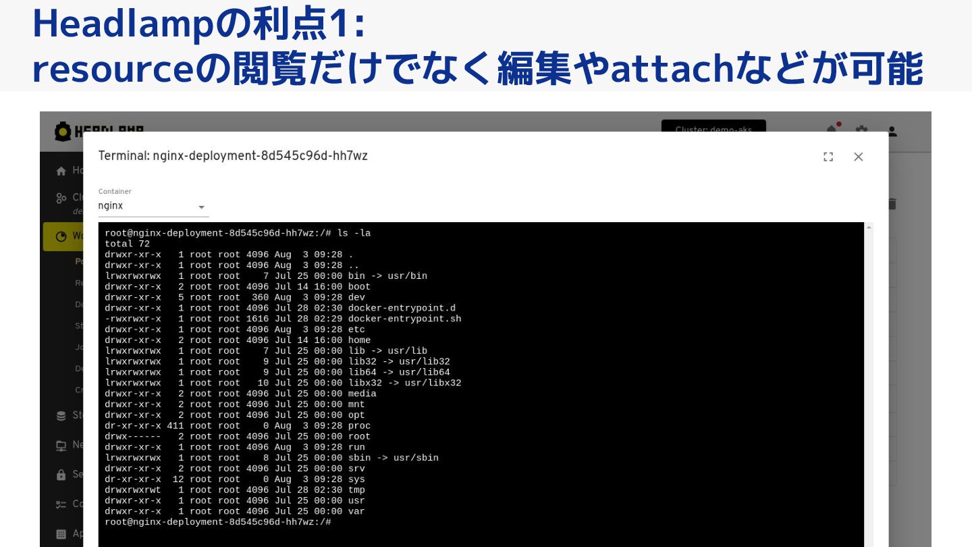Click the 'proc' entry in terminal listing
The width and height of the screenshot is (972, 547).
(x=359, y=426)
